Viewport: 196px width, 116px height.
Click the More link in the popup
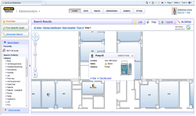pyautogui.click(x=94, y=78)
